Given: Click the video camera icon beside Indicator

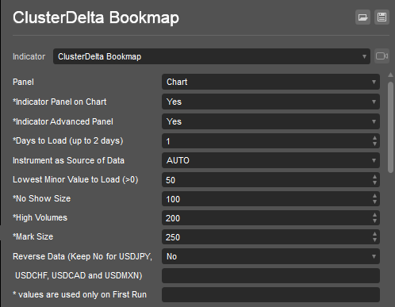Looking at the screenshot, I should 382,56.
